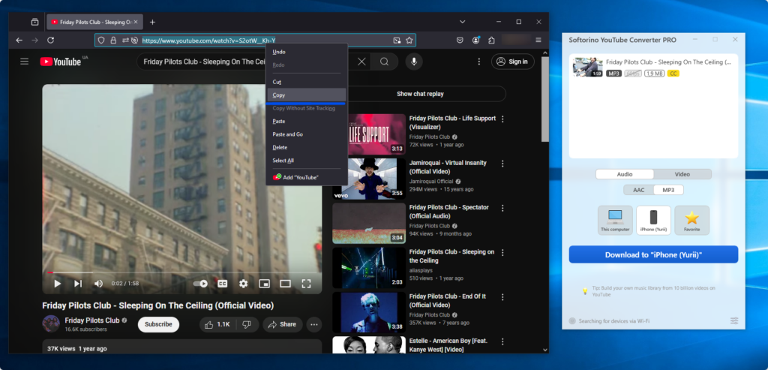Choose Paste and Go in context menu

307,134
